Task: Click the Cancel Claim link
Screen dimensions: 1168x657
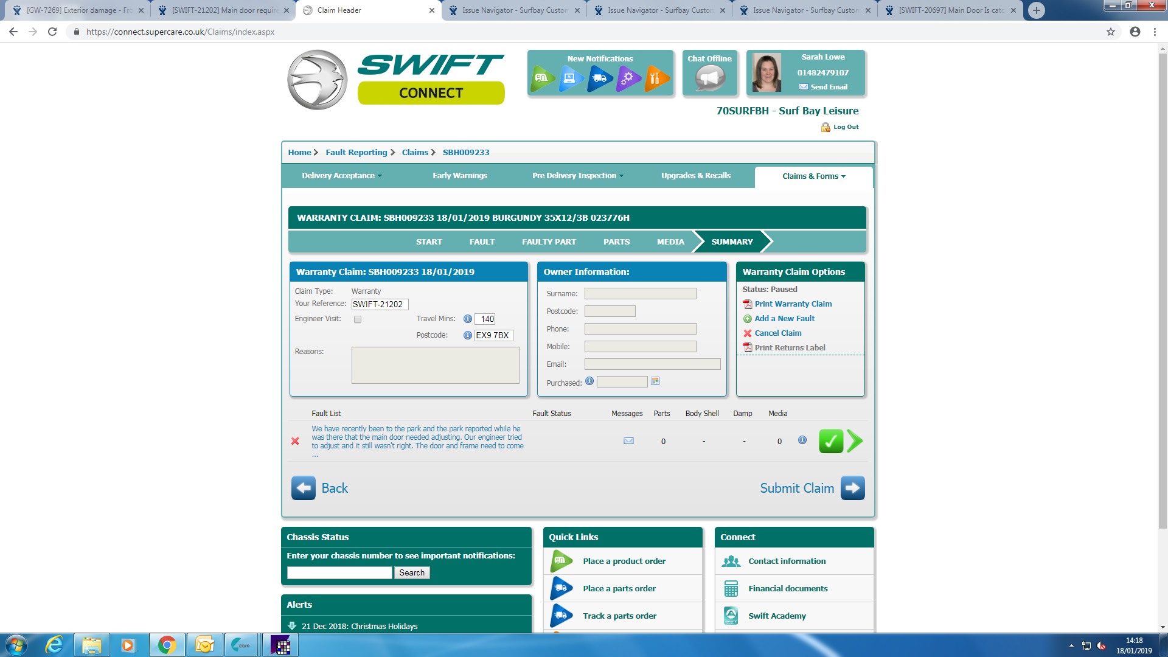Action: pos(777,333)
